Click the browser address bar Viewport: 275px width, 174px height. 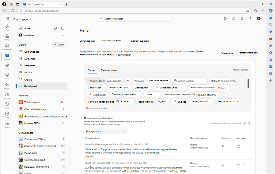click(134, 11)
